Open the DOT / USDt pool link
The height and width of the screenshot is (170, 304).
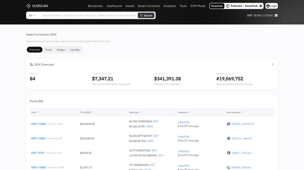(38, 138)
